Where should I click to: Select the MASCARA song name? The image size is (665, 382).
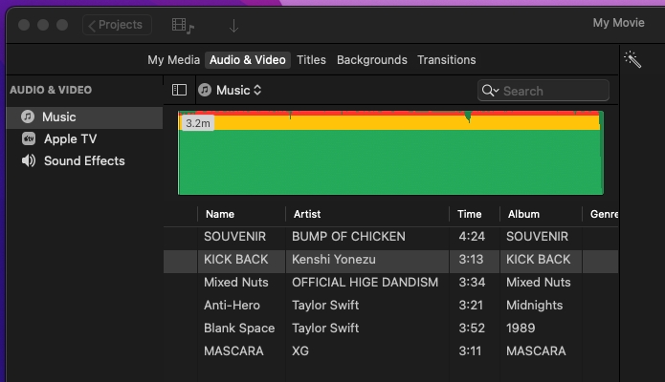pyautogui.click(x=233, y=350)
